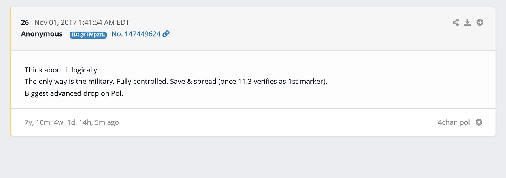Click the 4chan pol source label
Image resolution: width=506 pixels, height=178 pixels.
tap(454, 122)
